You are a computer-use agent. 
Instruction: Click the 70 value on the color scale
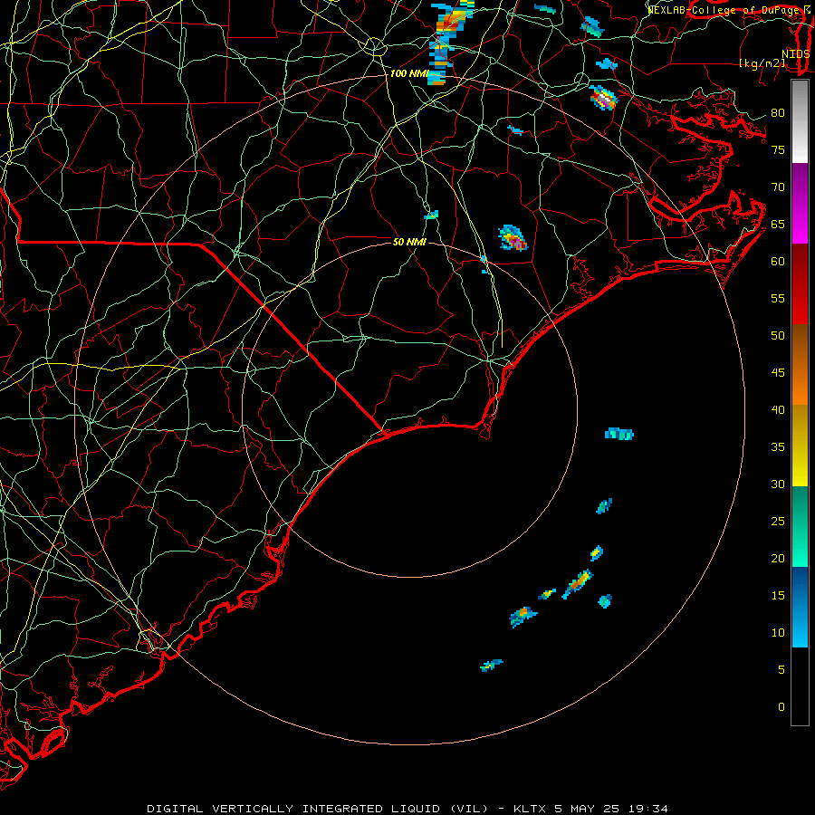click(x=778, y=187)
